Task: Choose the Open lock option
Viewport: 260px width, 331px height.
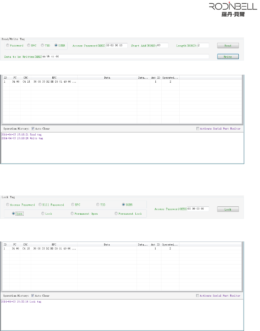Action: click(14, 214)
